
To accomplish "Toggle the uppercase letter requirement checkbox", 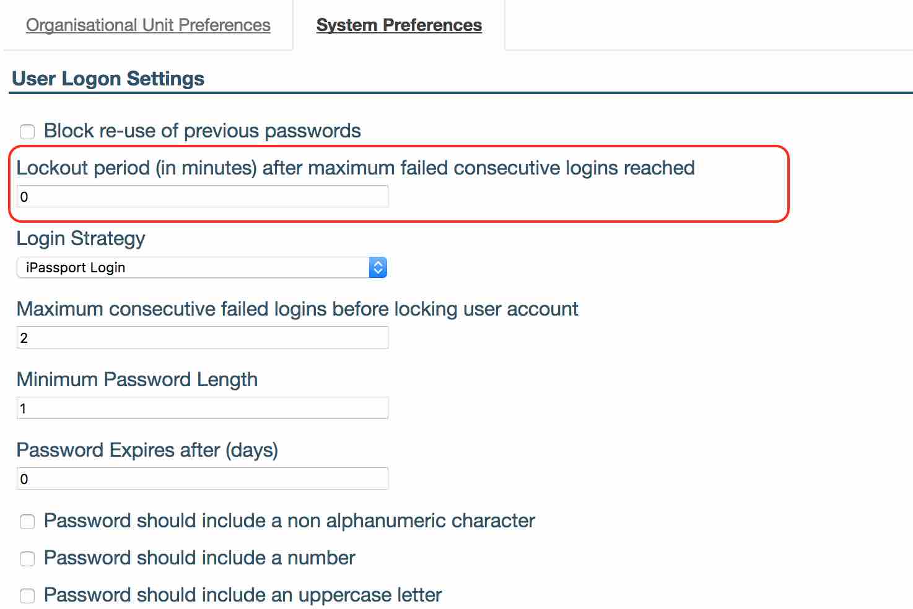I will tap(27, 596).
